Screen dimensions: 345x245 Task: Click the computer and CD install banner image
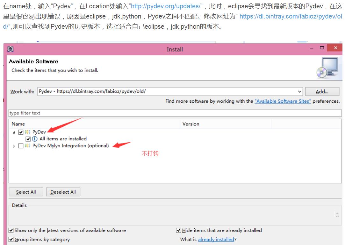coord(327,68)
